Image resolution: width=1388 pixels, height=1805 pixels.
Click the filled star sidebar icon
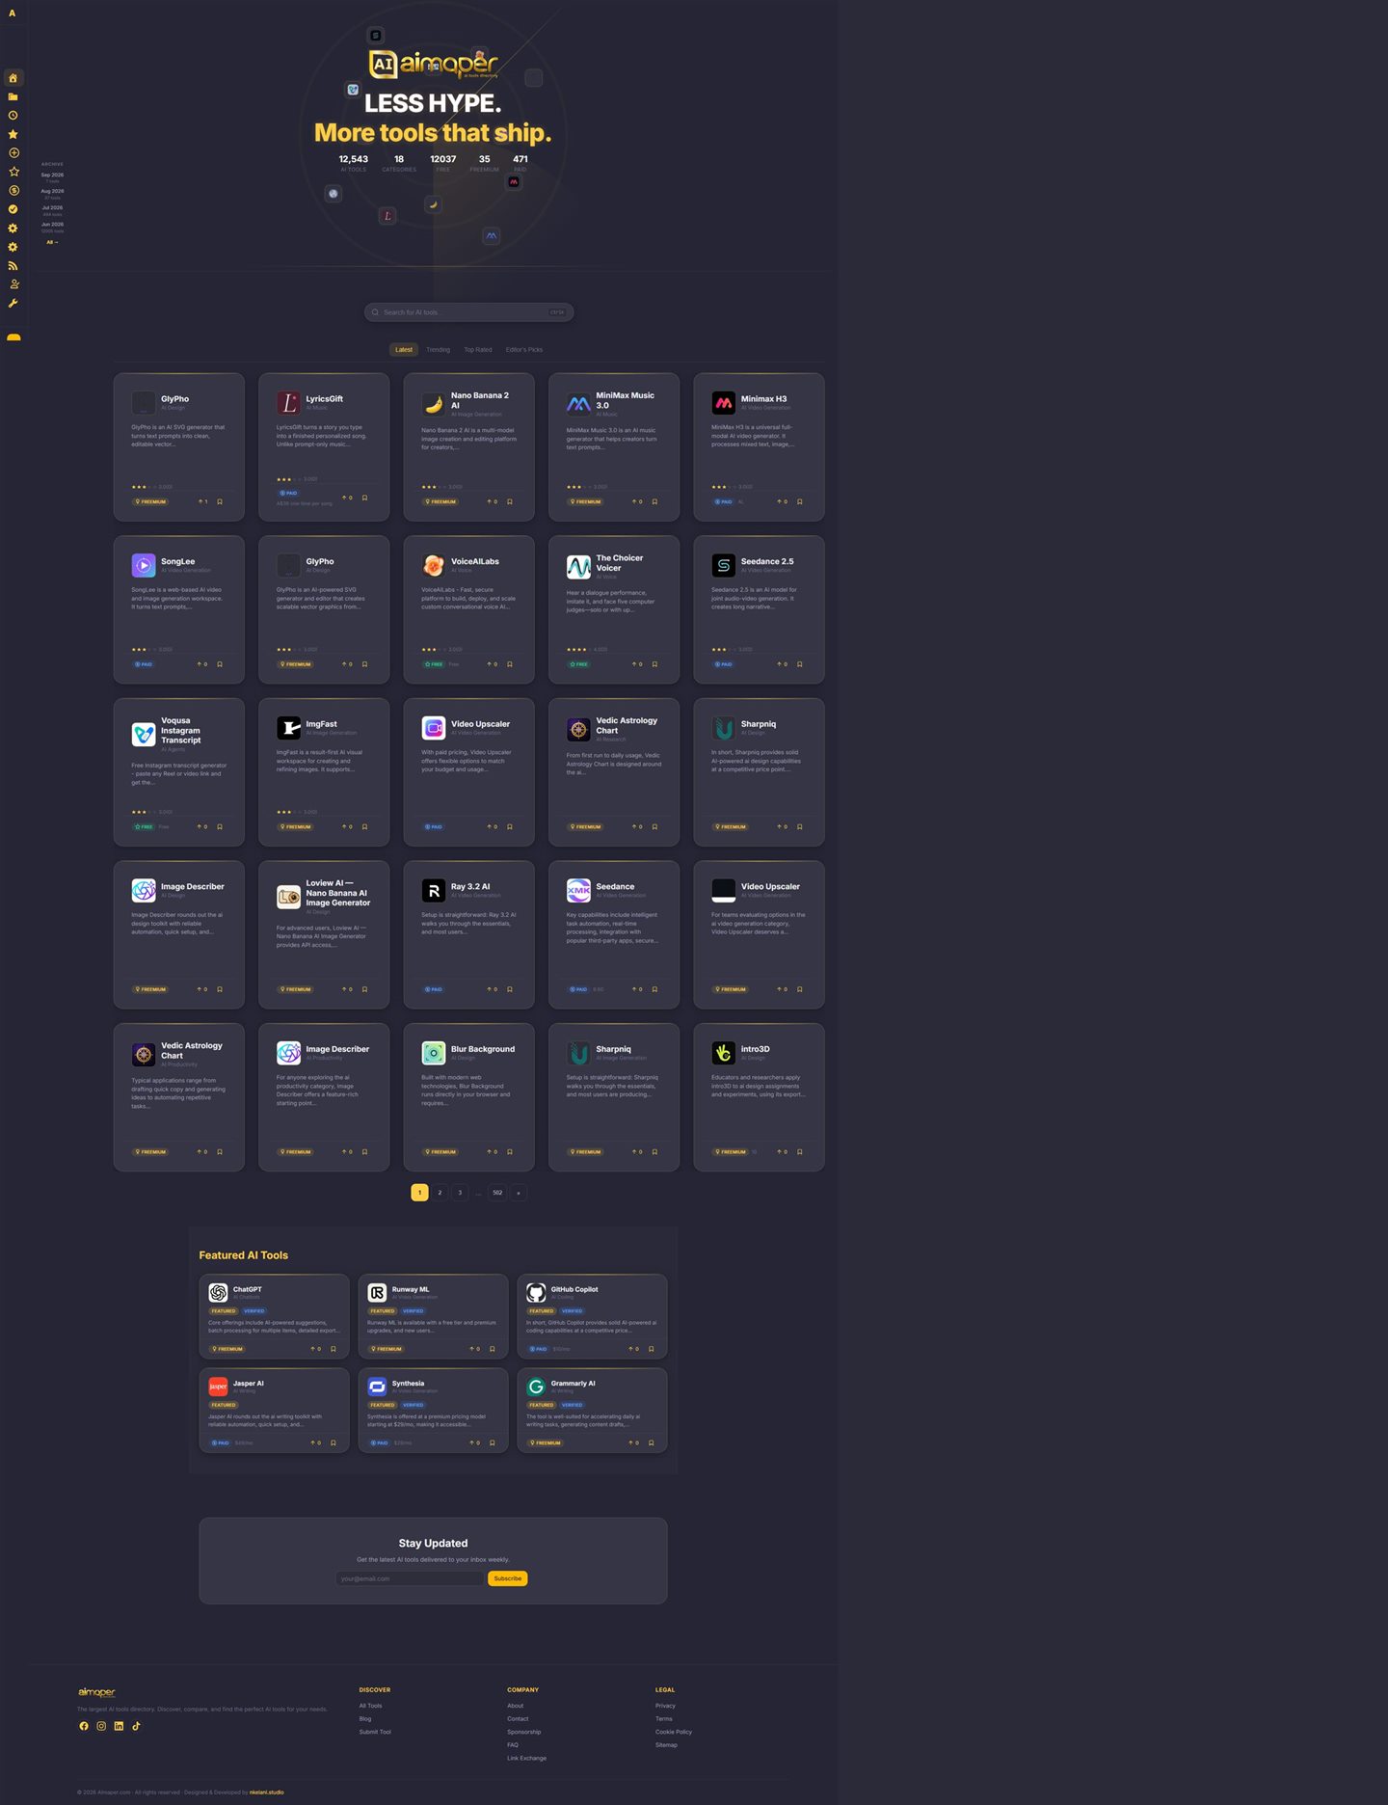tap(13, 134)
